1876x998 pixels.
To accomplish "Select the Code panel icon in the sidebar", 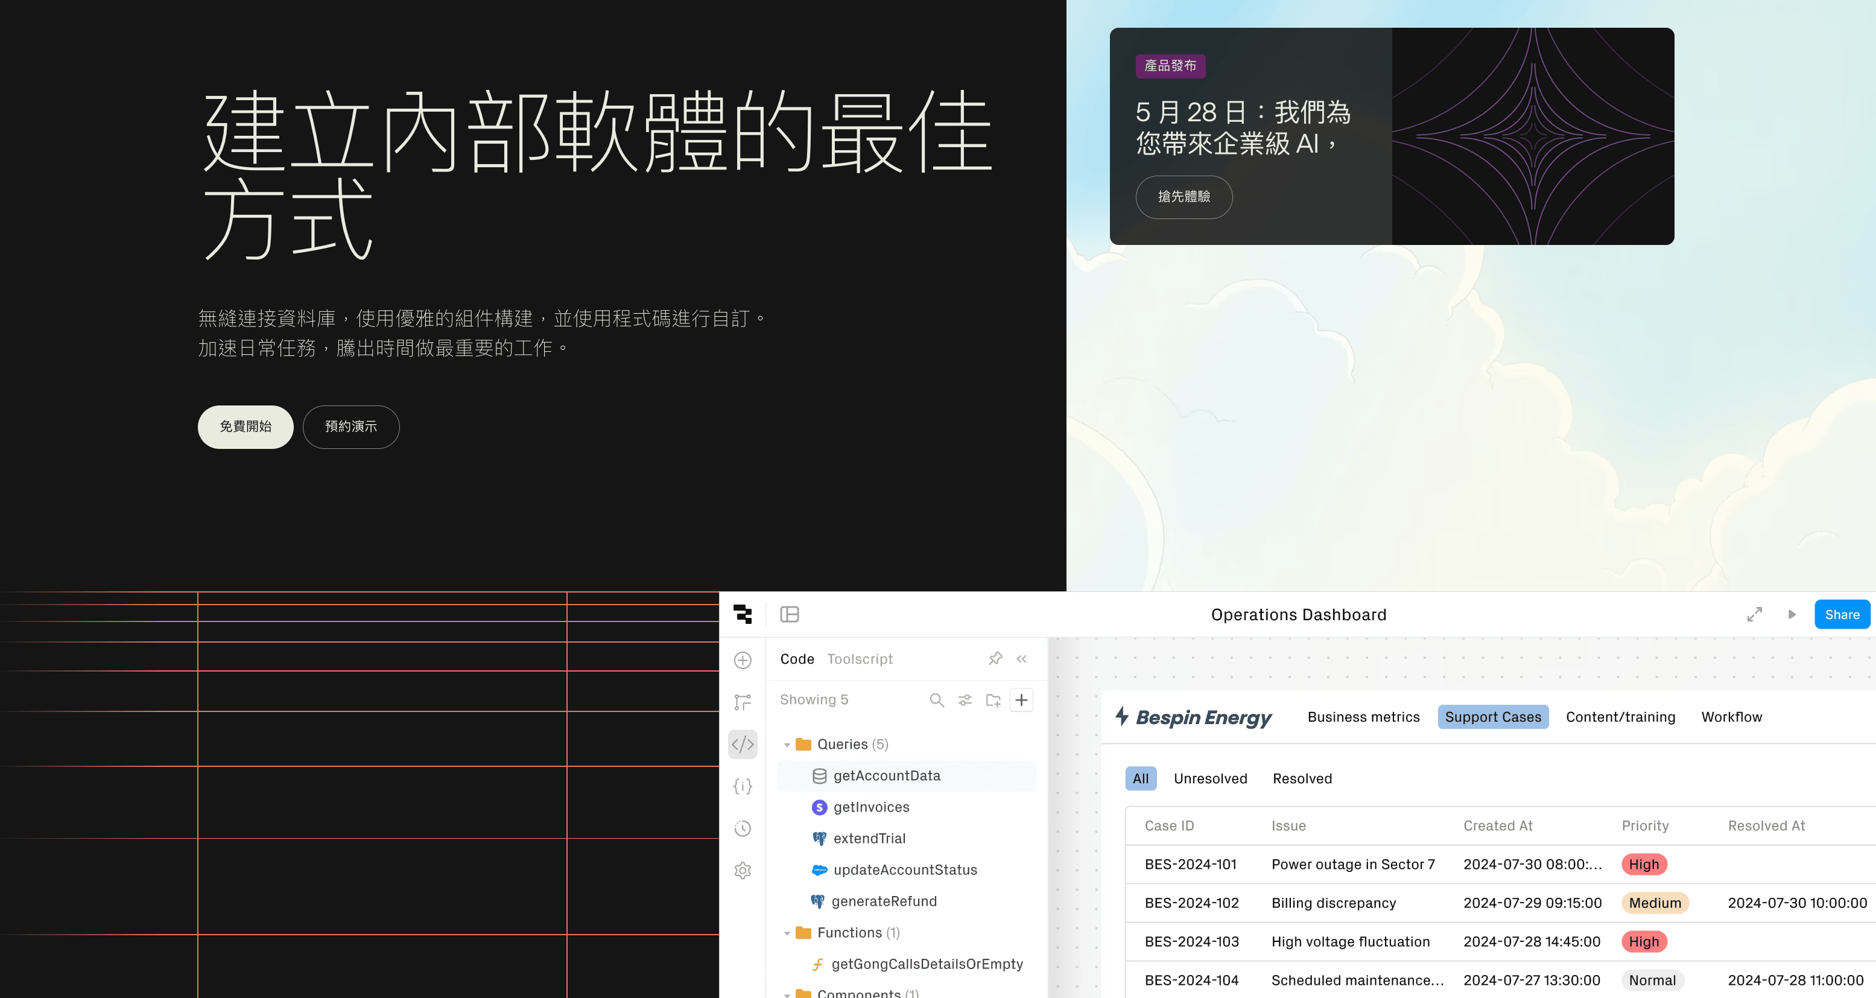I will point(742,745).
